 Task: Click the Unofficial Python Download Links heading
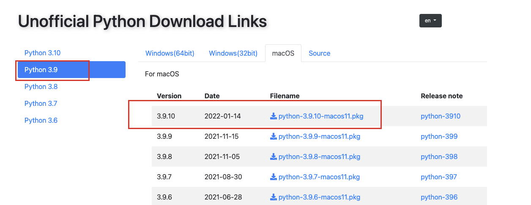click(x=142, y=21)
